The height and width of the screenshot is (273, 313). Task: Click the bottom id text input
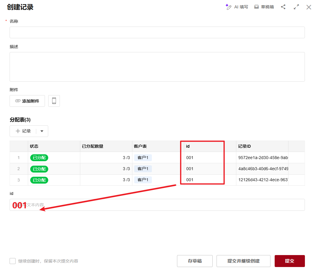point(157,205)
